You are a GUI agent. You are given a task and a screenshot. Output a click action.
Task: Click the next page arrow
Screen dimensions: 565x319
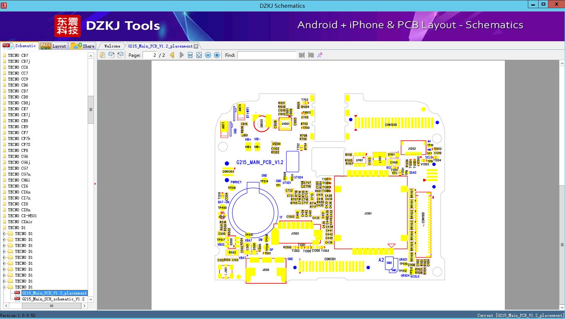pos(182,55)
